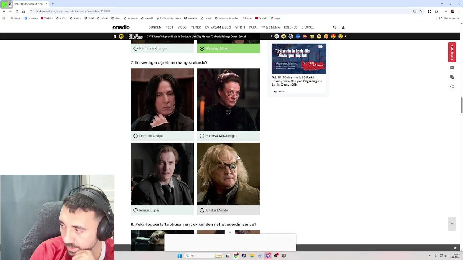
Task: Open the EĞLENCE menu
Action: click(x=291, y=27)
